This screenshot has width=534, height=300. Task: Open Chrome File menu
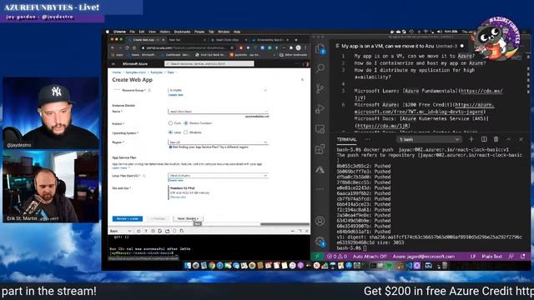(132, 32)
